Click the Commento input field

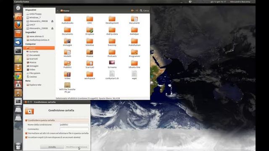click(x=74, y=129)
